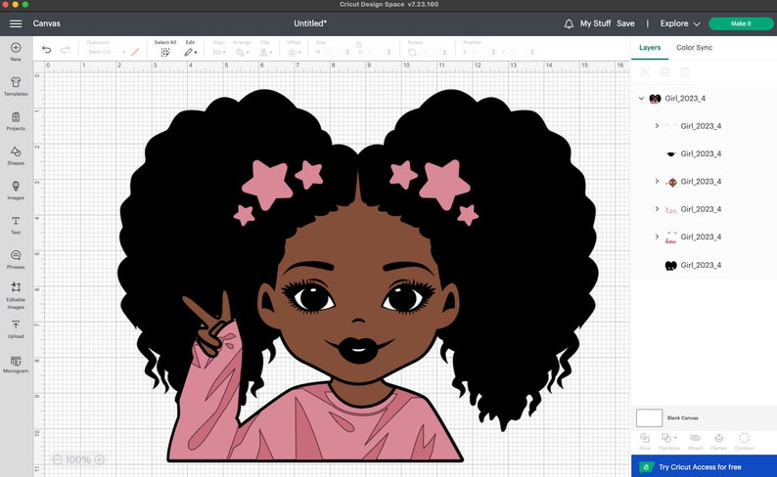Click the 100% zoom level
The height and width of the screenshot is (477, 777).
coord(78,459)
